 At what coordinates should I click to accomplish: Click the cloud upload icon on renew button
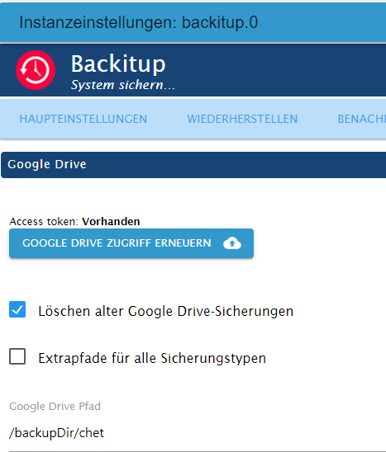232,243
